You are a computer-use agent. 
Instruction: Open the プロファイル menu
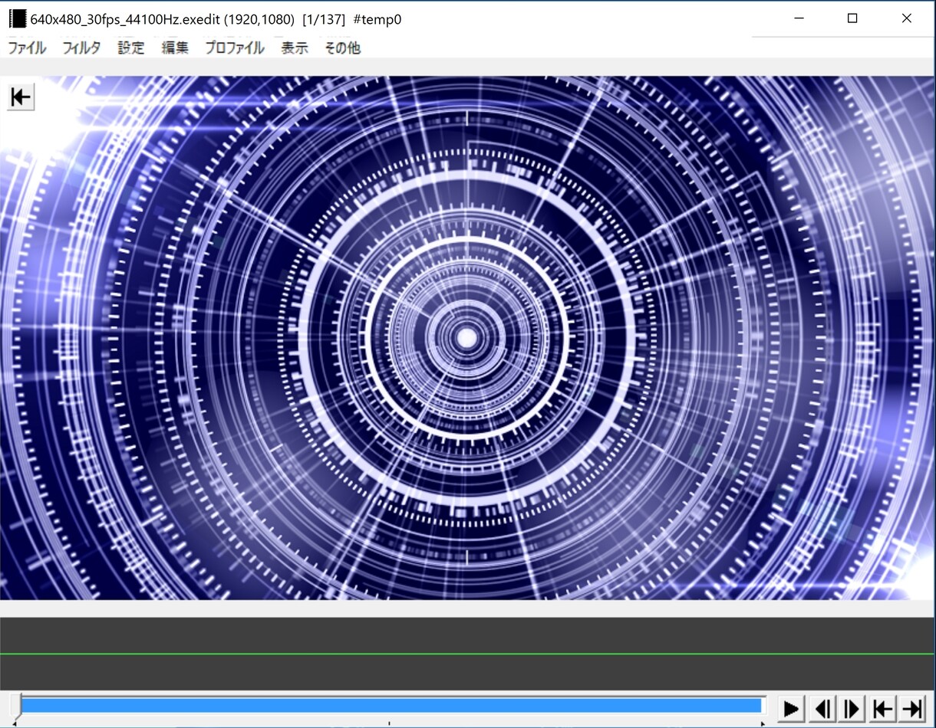pos(235,48)
